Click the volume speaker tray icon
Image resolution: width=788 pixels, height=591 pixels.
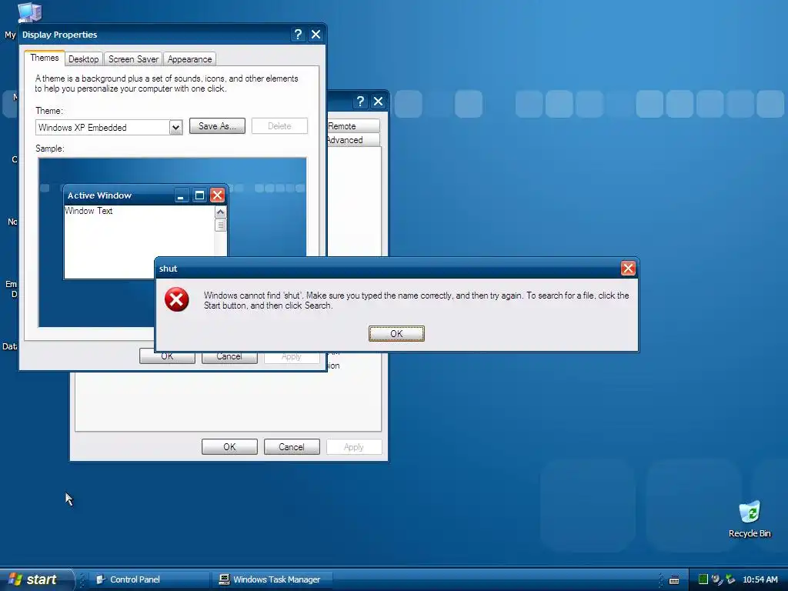click(716, 579)
